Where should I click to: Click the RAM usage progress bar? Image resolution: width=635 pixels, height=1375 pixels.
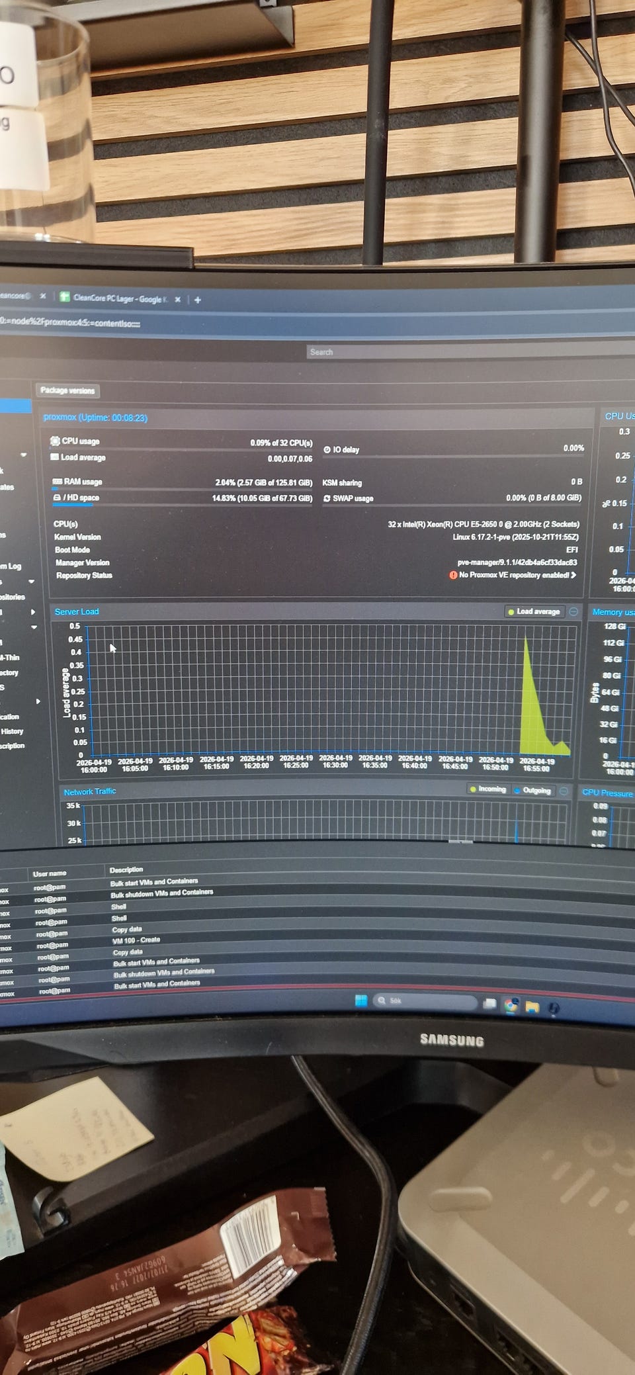coord(182,489)
